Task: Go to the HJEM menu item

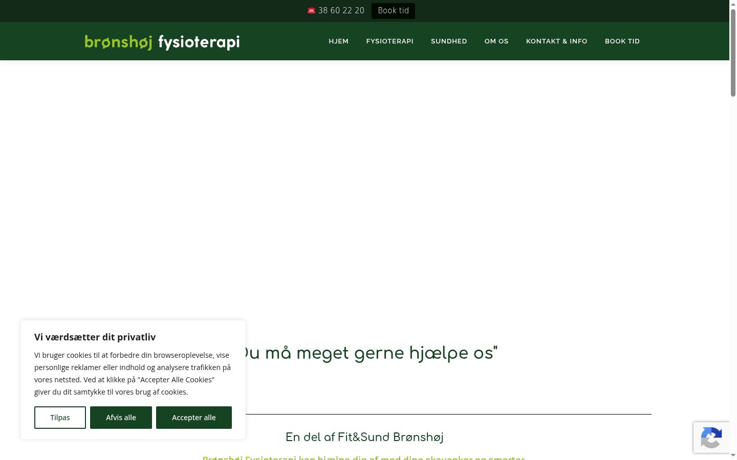Action: [339, 41]
